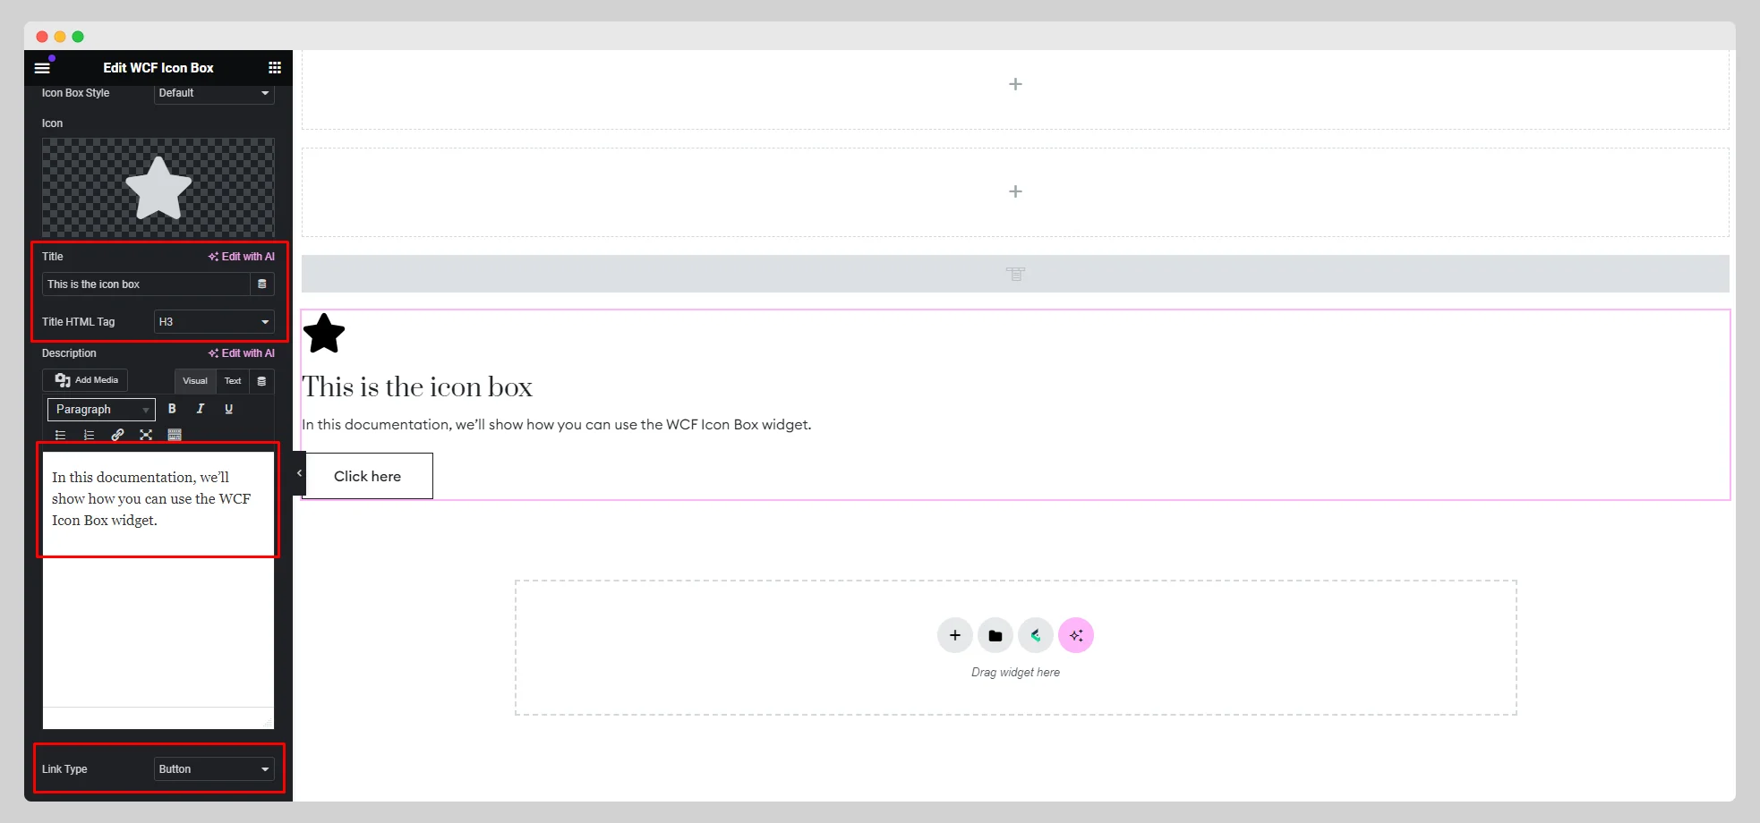Click the insert link icon
1760x823 pixels.
coord(117,435)
